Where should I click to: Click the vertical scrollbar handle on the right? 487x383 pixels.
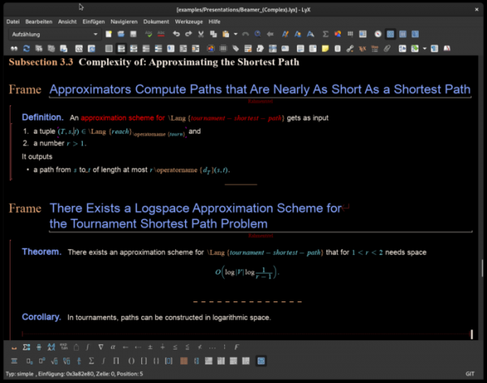(482, 267)
